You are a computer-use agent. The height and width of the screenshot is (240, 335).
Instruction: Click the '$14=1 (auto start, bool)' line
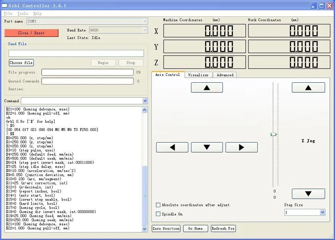(x=30, y=195)
